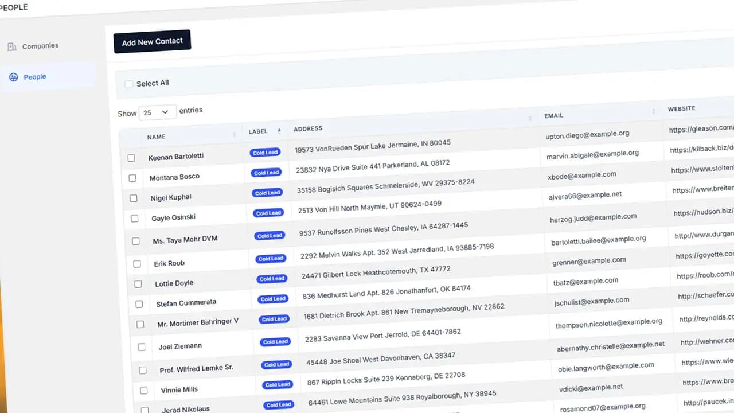Click the Add New Contact button
This screenshot has width=734, height=413.
coord(152,41)
